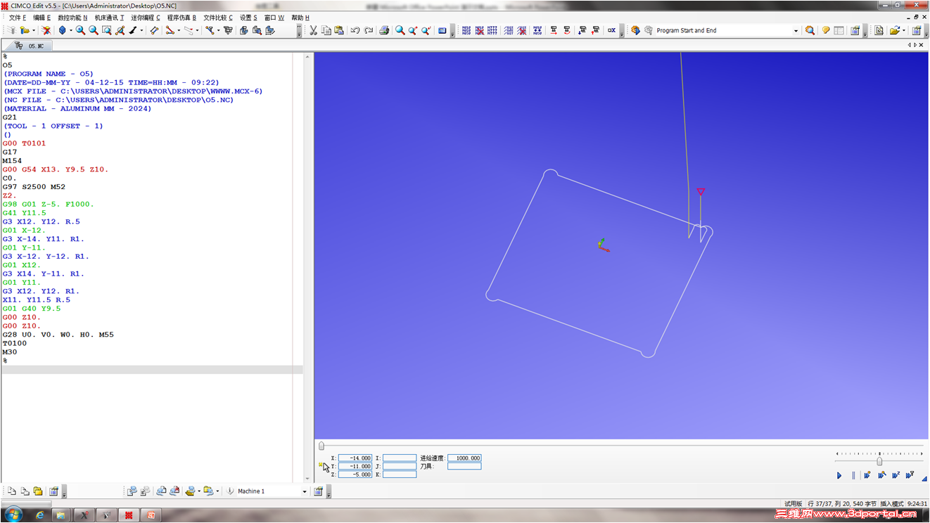Click the pick-coordinate cursor icon in backplot panel
930x523 pixels.
[x=322, y=465]
